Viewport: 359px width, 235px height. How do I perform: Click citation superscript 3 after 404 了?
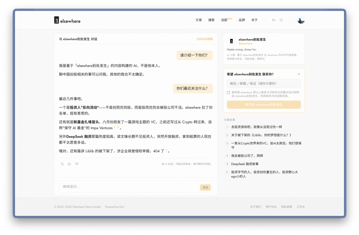(x=166, y=150)
